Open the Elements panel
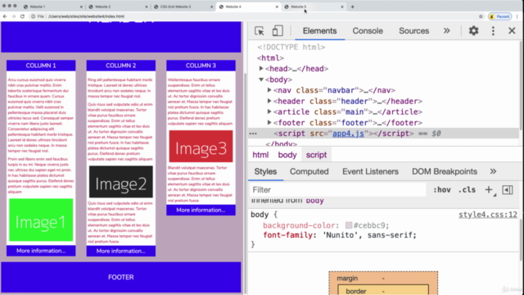The width and height of the screenshot is (524, 295). tap(319, 31)
